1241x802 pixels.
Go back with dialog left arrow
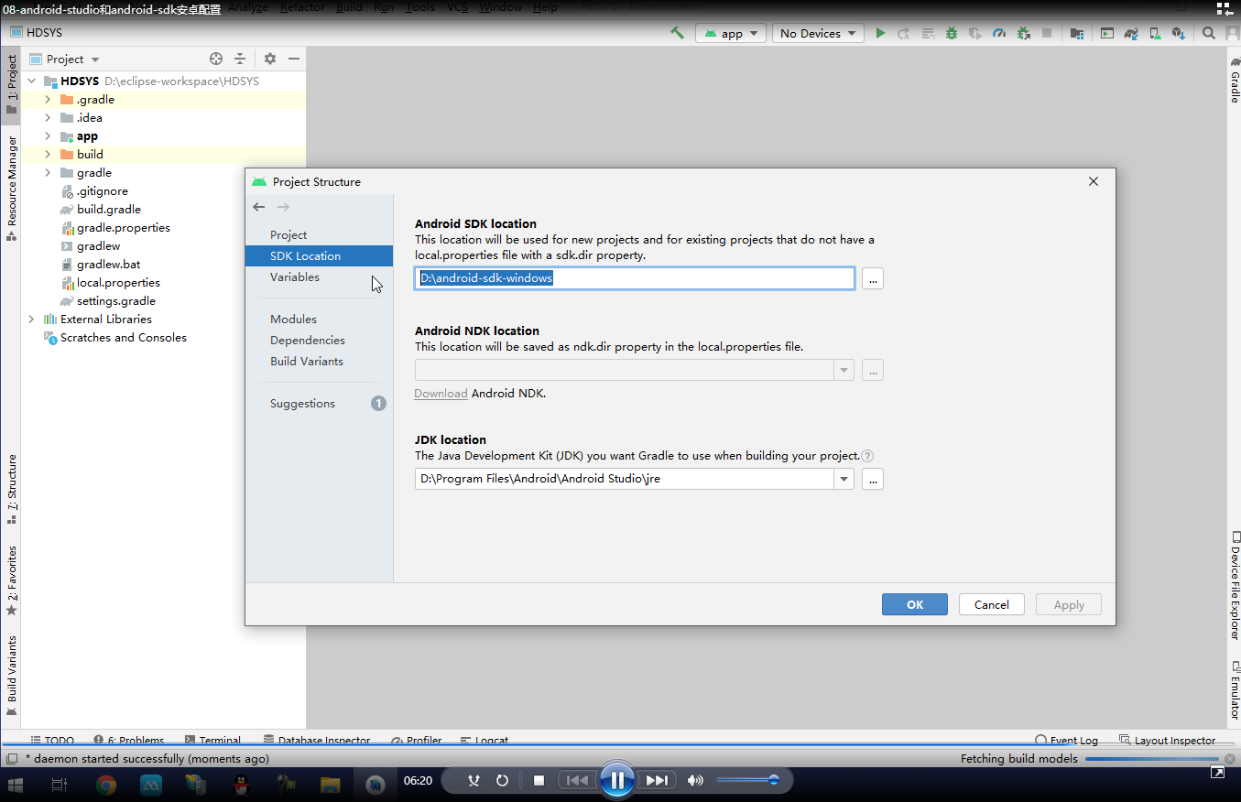tap(259, 207)
